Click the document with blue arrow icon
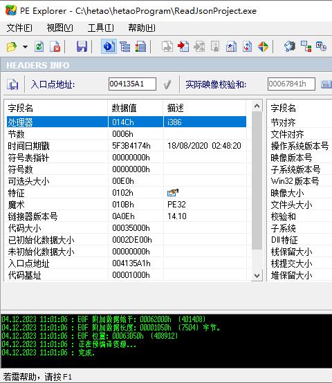This screenshot has height=383, width=332. [x=231, y=46]
